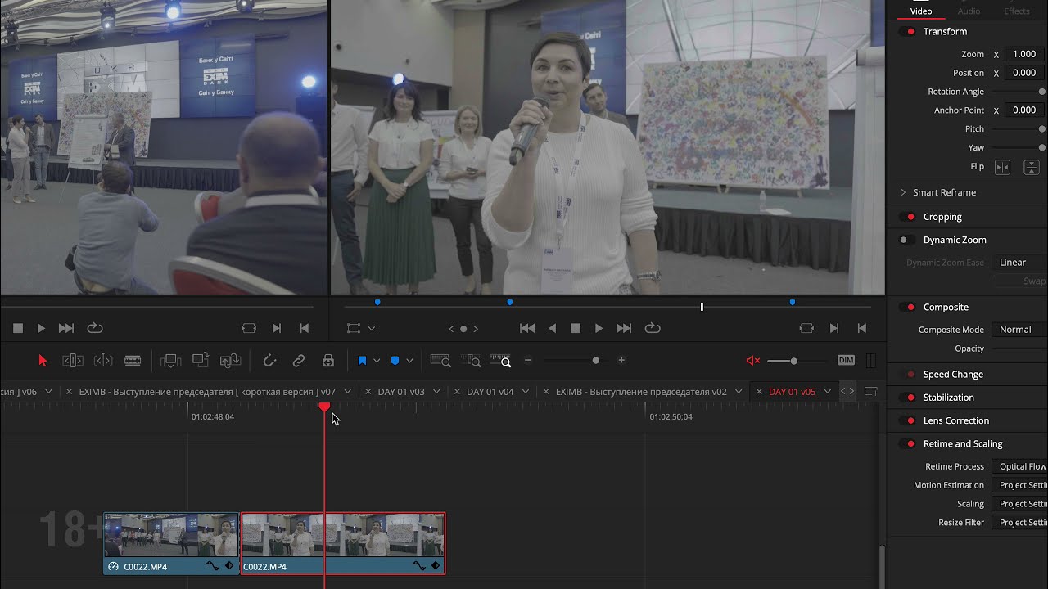Select the red arrow Selection Mode tool
The width and height of the screenshot is (1048, 589).
tap(43, 361)
